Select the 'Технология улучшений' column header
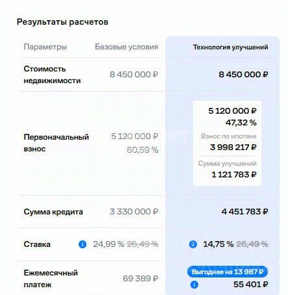Screen dimensions: 288x295 (x=230, y=47)
